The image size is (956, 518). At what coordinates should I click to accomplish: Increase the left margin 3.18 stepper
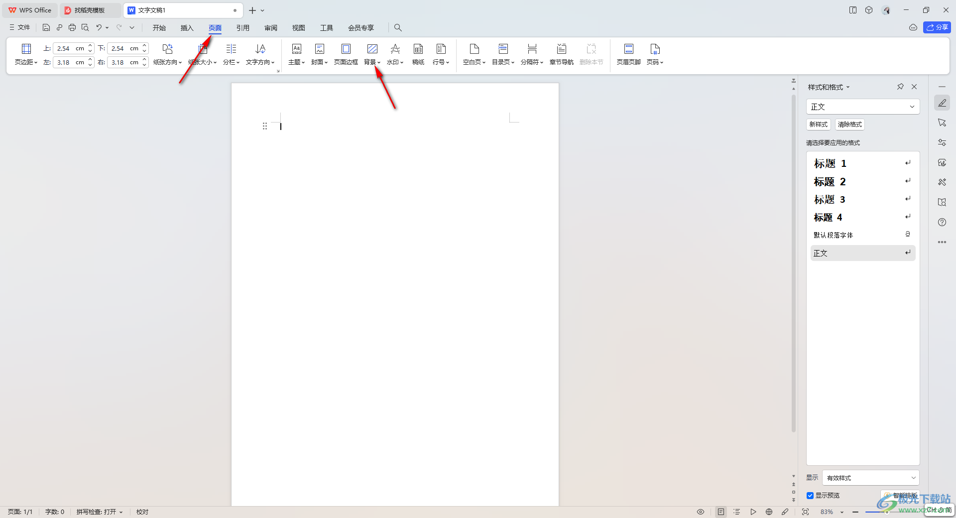click(90, 59)
